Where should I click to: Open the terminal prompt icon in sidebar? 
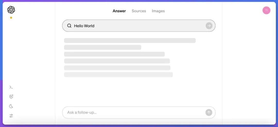(x=11, y=87)
